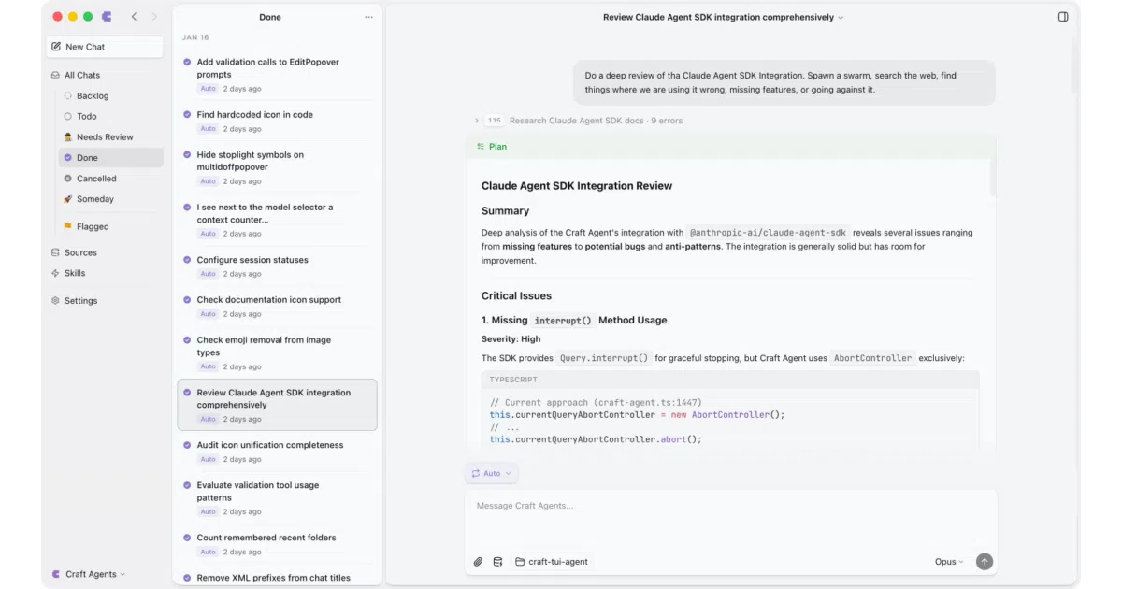This screenshot has width=1122, height=589.
Task: Click status icon of 'Add validation calls' chat
Action: (187, 62)
